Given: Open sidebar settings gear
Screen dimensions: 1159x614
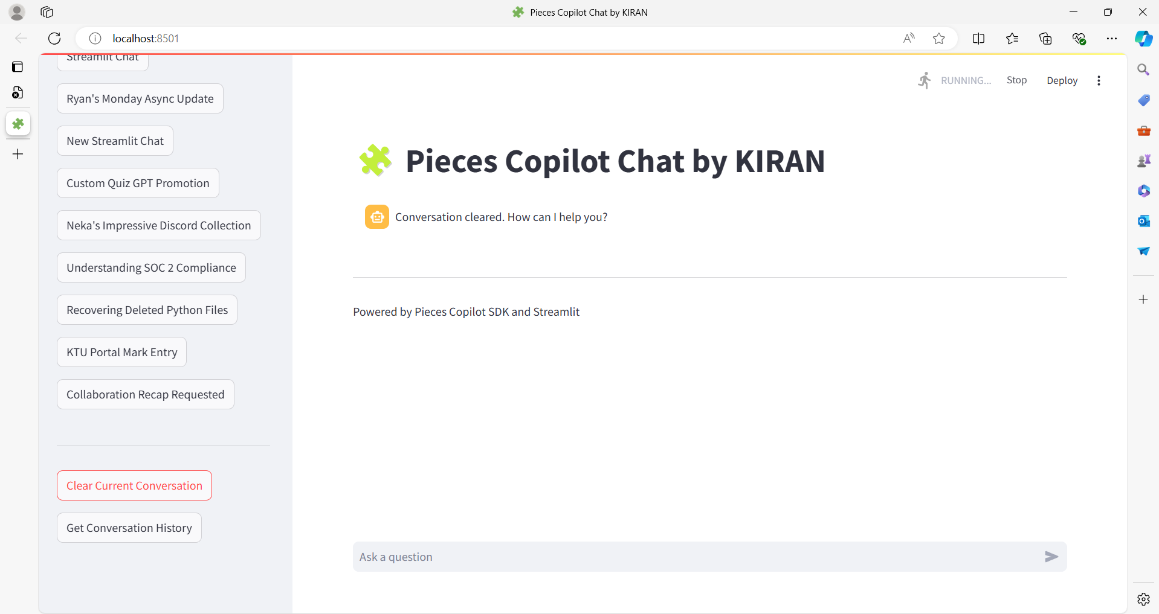Looking at the screenshot, I should click(x=1143, y=599).
